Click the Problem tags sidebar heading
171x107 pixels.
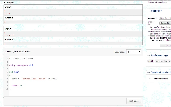point(159,55)
